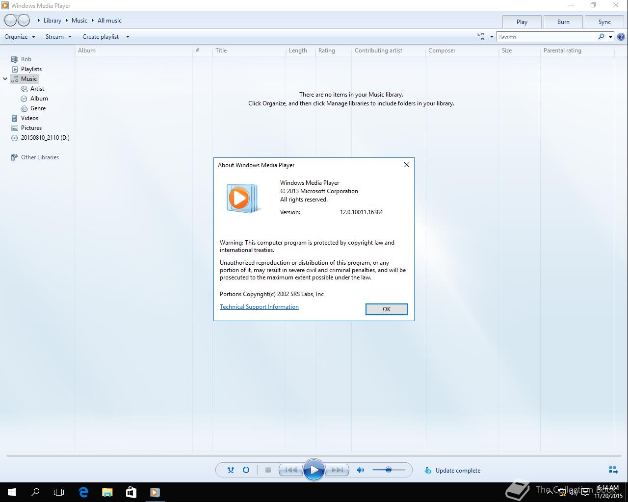Screen dimensions: 628x502
Task: Click OK in the About dialog
Action: tap(387, 309)
